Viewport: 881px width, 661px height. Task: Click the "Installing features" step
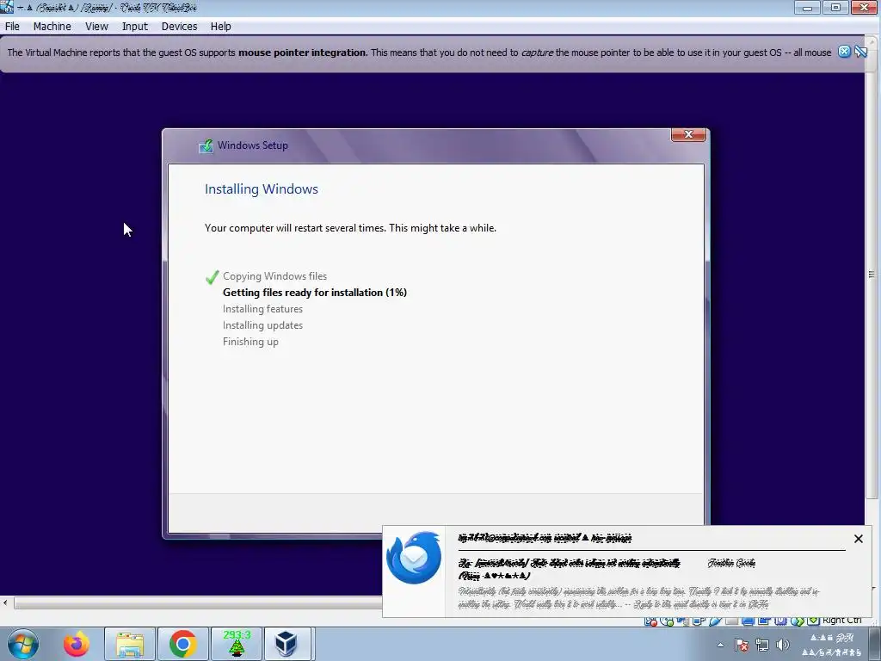262,309
